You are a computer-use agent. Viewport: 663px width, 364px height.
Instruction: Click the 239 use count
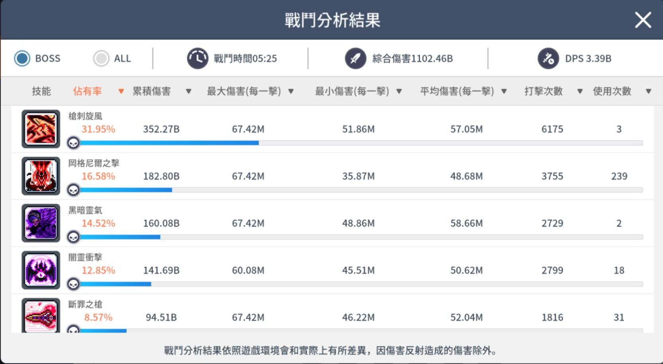(619, 176)
